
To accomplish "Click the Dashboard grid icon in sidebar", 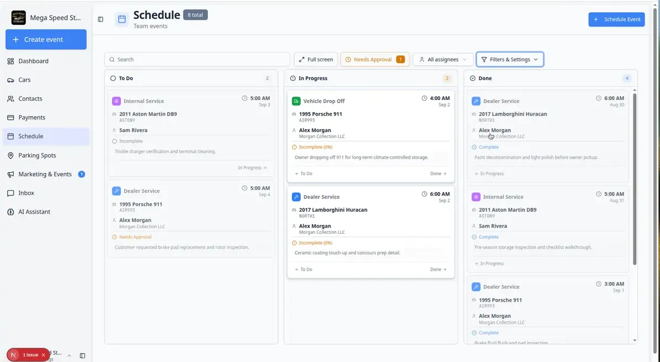I will (11, 61).
